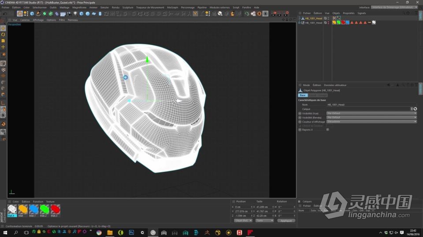Select the rotate tool in left palette
423x237 pixels.
pyautogui.click(x=3, y=35)
